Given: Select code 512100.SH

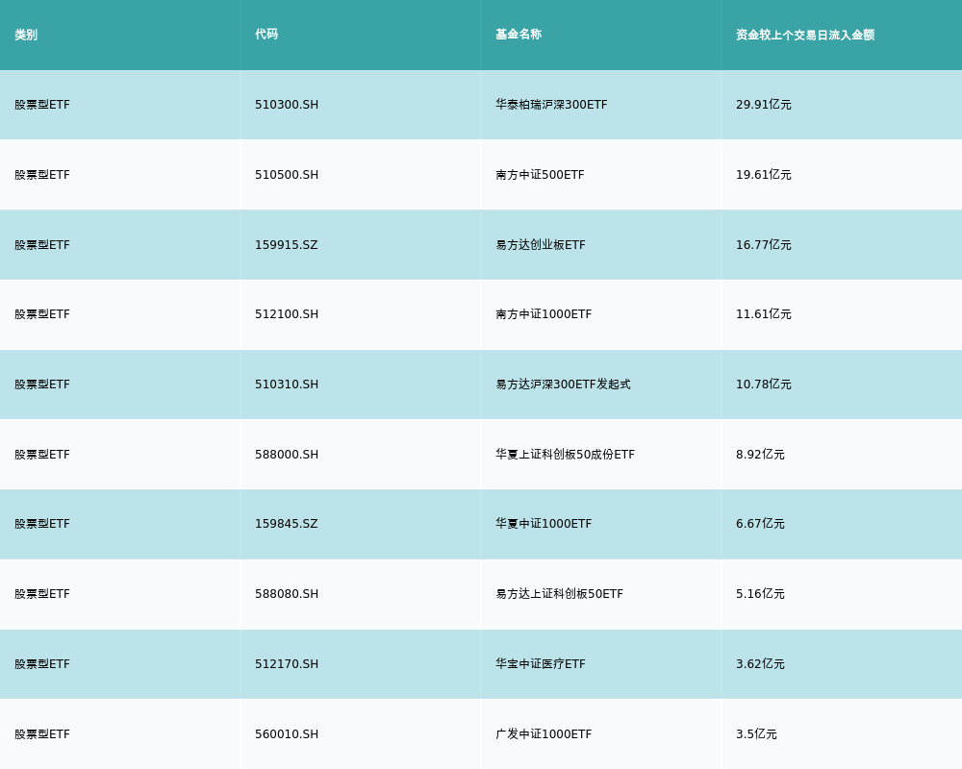Looking at the screenshot, I should 287,314.
